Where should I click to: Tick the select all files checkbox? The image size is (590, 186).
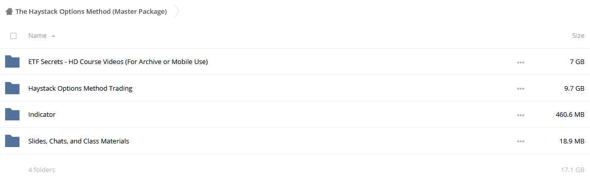point(13,36)
